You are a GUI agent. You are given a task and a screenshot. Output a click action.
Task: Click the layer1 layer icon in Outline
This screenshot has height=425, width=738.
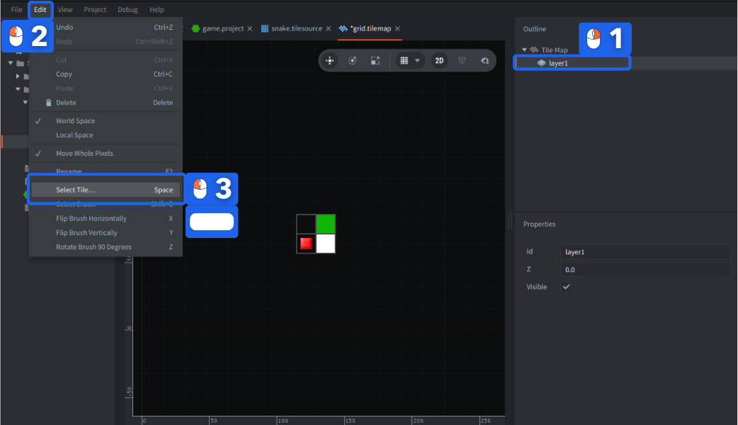(x=541, y=63)
